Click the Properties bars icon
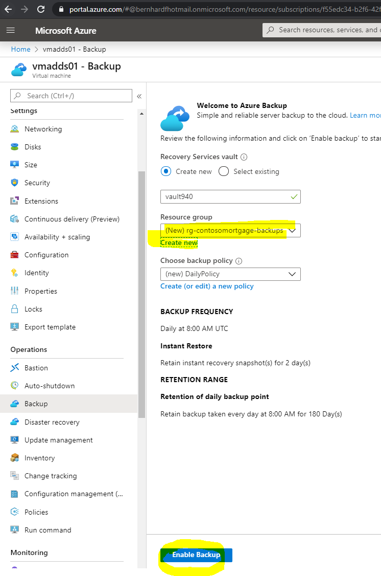 [15, 291]
